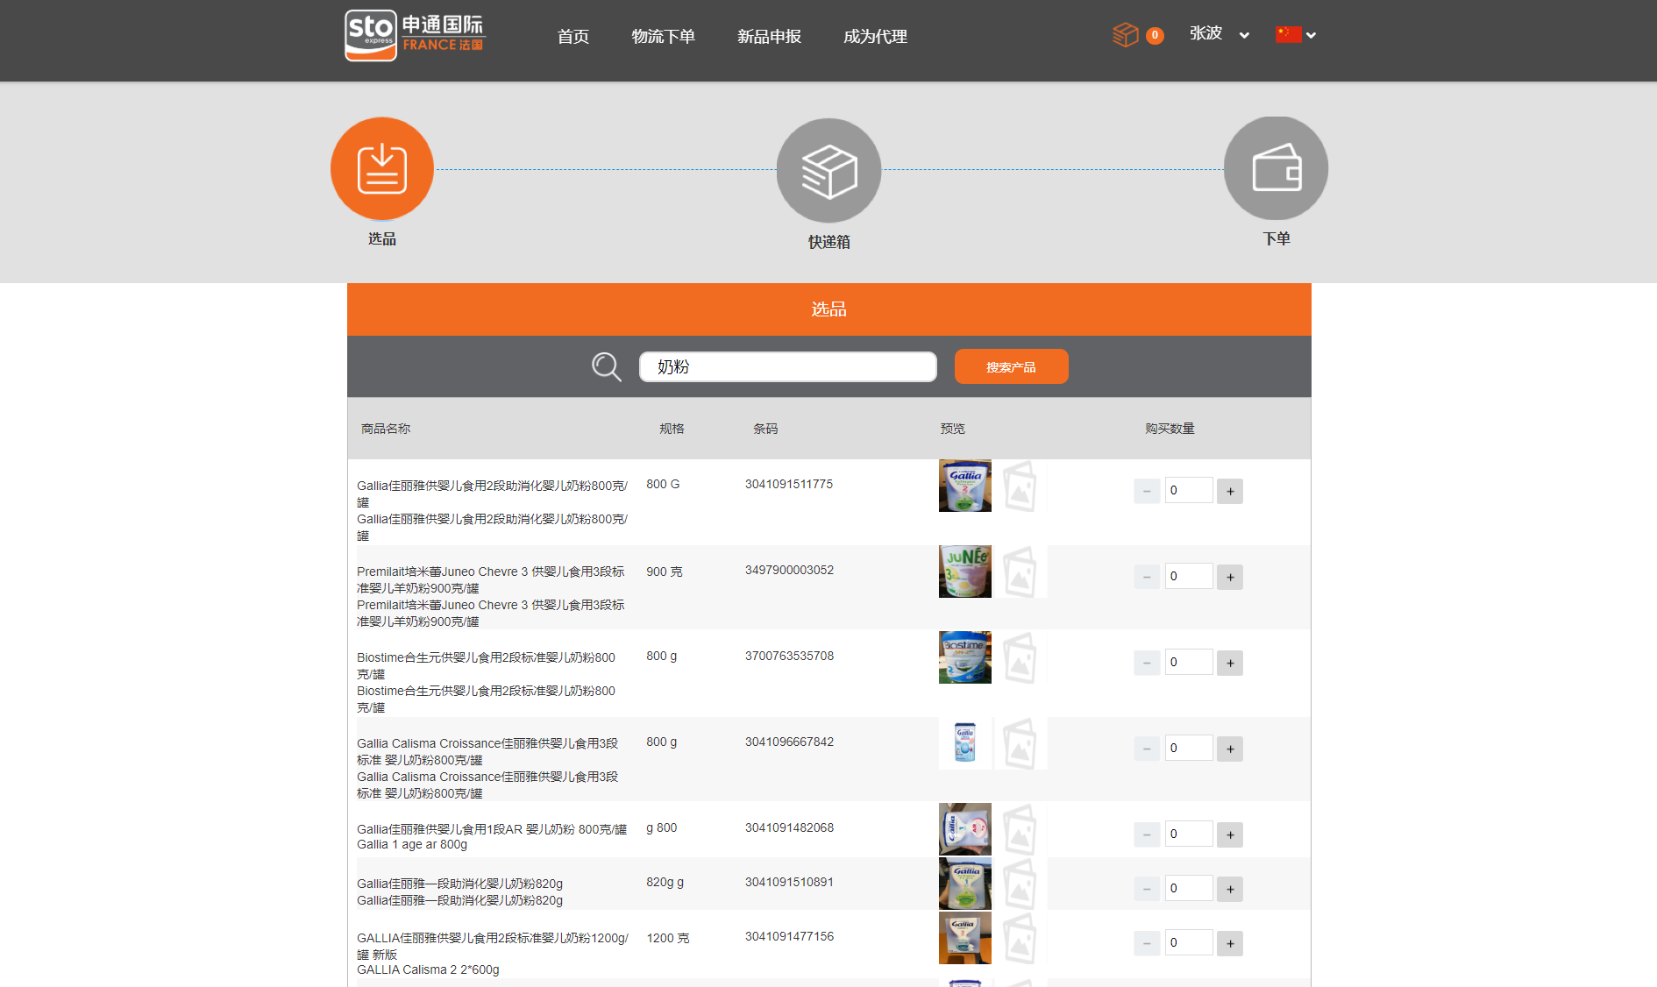Click the 选品 step circle icon

coord(382,168)
